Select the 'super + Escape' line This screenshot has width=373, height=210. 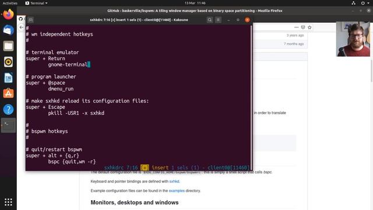tap(45, 107)
